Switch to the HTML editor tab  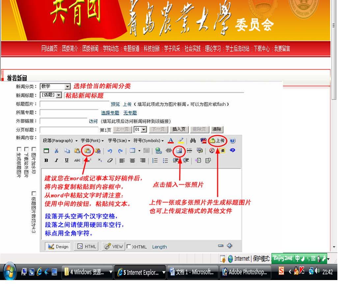pos(87,246)
